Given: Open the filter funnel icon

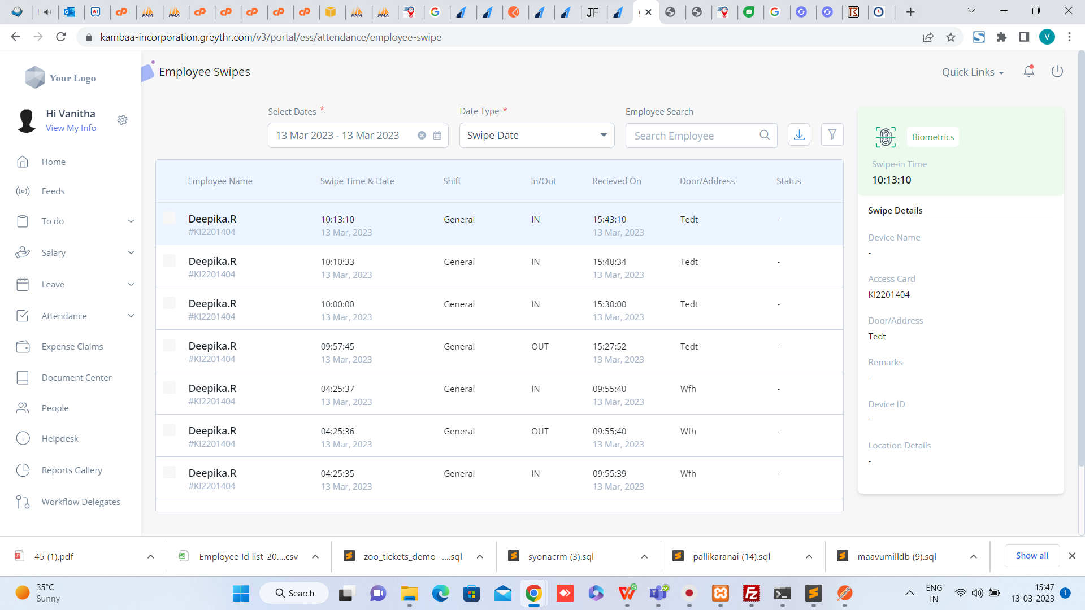Looking at the screenshot, I should tap(832, 135).
